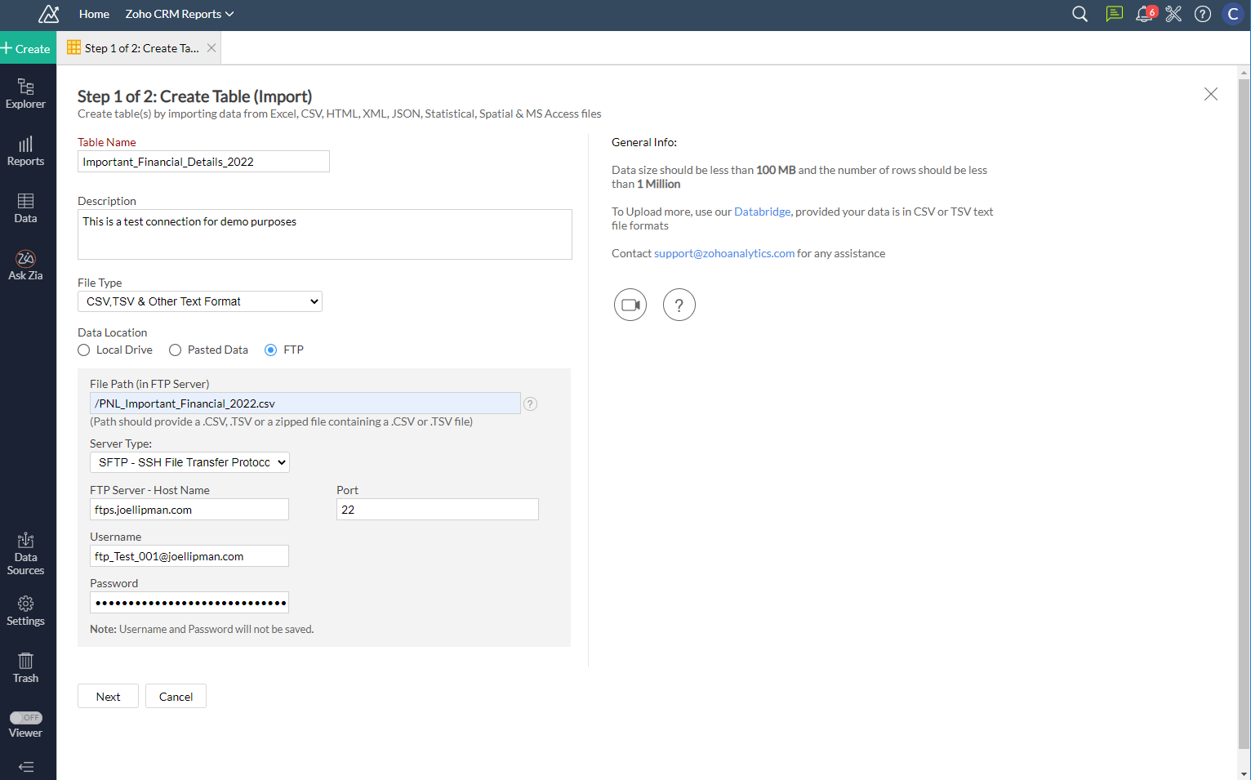Screen dimensions: 1251x780
Task: Click into the Port input field
Action: pyautogui.click(x=437, y=510)
